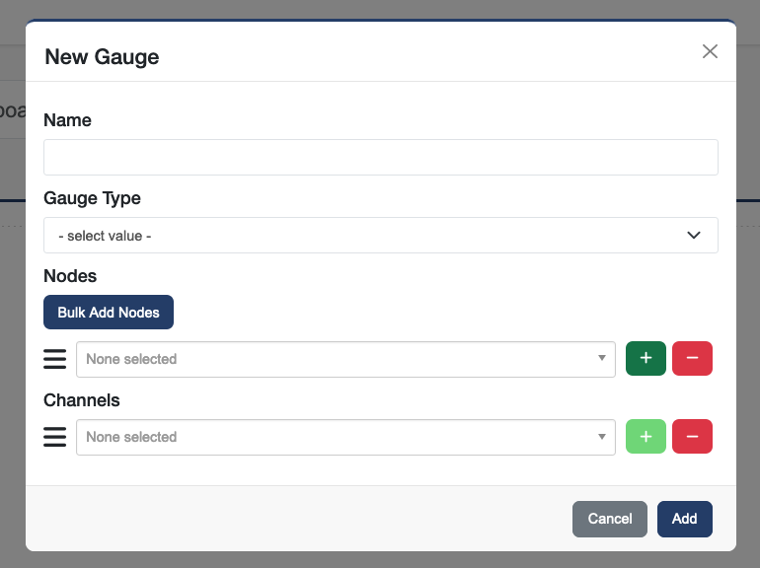The height and width of the screenshot is (568, 760).
Task: Click into the Name text field
Action: pos(380,158)
